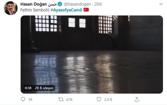Open the Hasan Doğan display name
This screenshot has width=167, height=105.
click(34, 4)
